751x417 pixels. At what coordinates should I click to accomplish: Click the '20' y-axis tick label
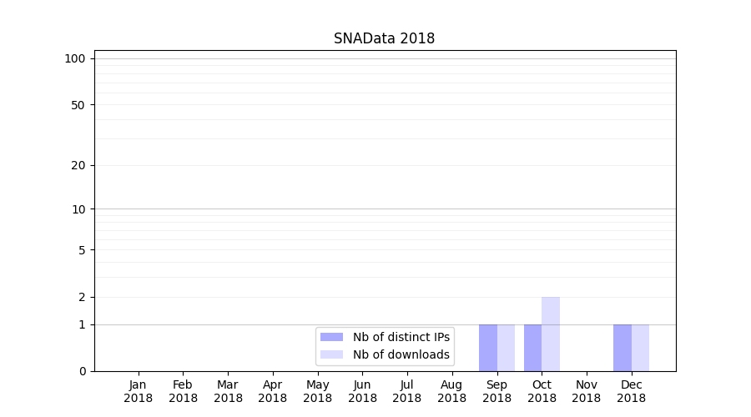78,165
